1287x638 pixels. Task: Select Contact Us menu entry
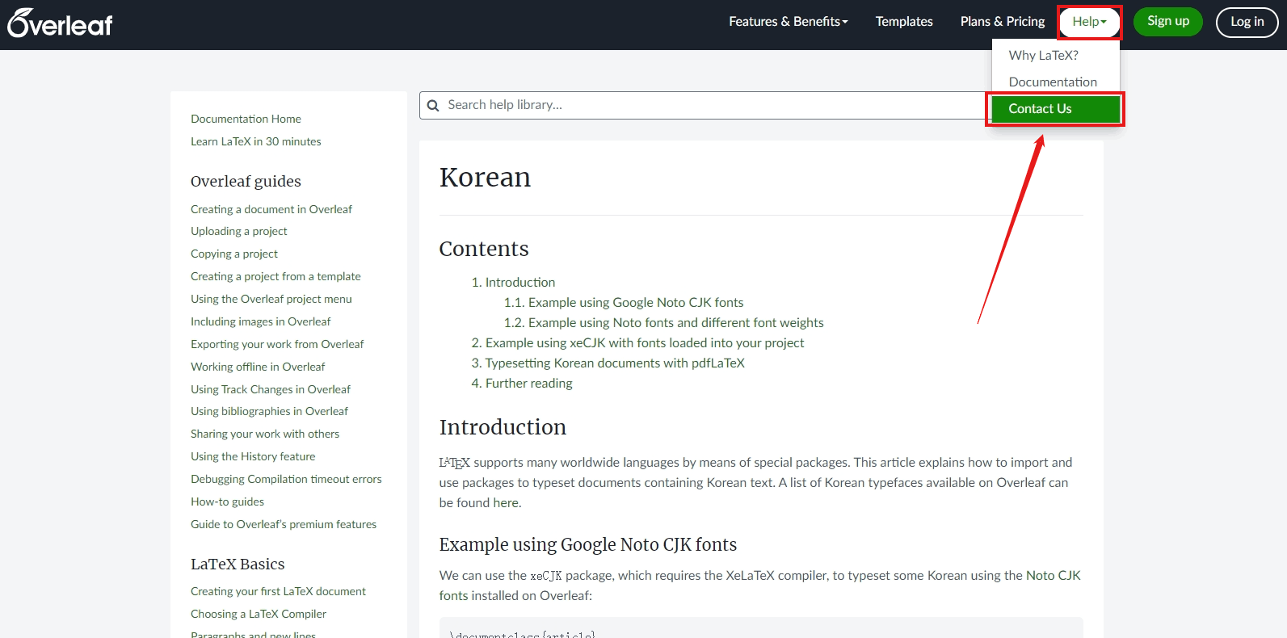[1056, 109]
